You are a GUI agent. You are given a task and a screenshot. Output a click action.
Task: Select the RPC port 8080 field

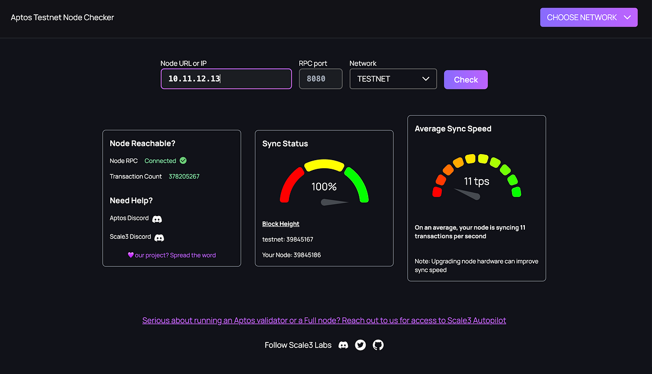pyautogui.click(x=321, y=79)
